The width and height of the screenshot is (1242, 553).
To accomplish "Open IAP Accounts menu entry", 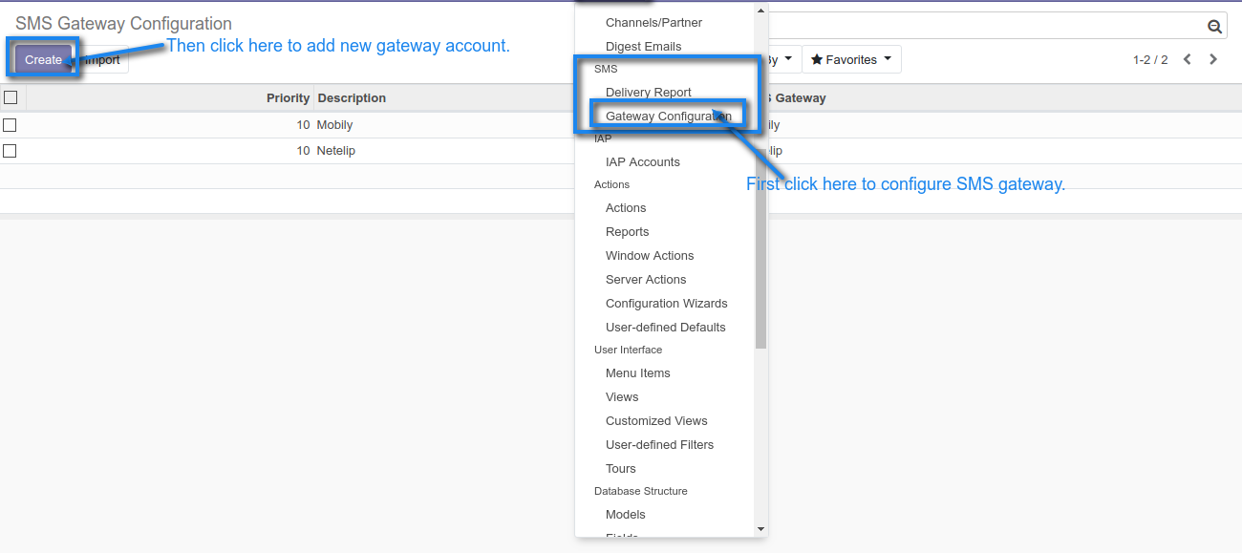I will coord(642,162).
